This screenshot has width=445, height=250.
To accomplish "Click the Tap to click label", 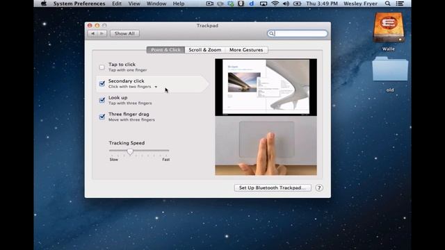I will [122, 65].
